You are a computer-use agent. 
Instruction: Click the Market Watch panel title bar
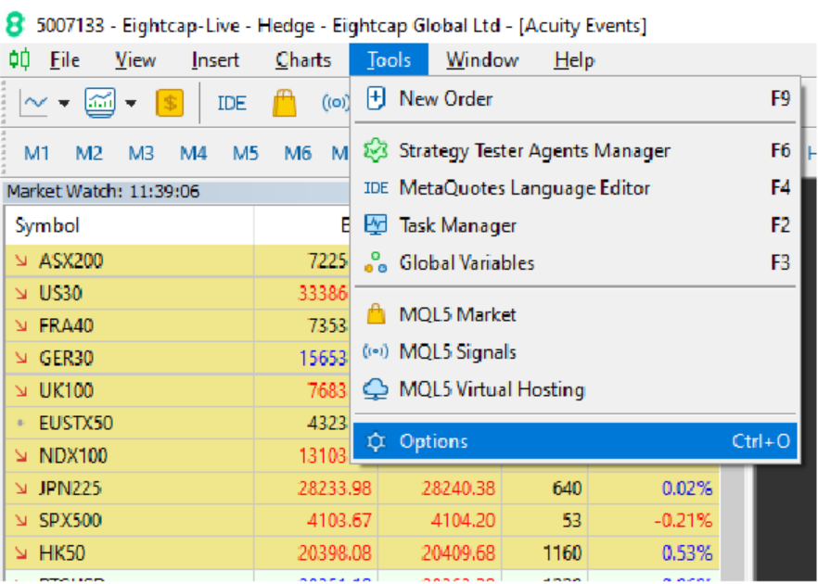[x=176, y=191]
